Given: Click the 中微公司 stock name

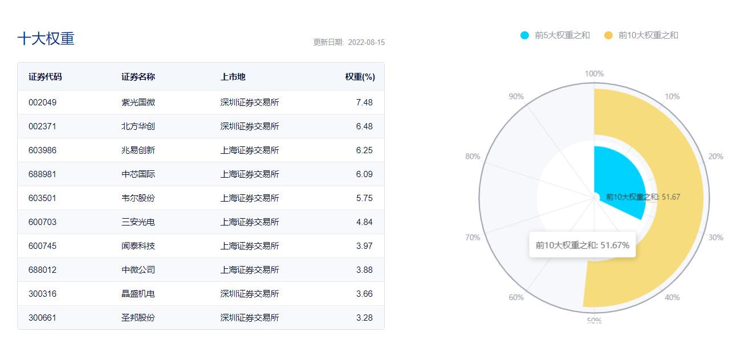Looking at the screenshot, I should point(138,270).
